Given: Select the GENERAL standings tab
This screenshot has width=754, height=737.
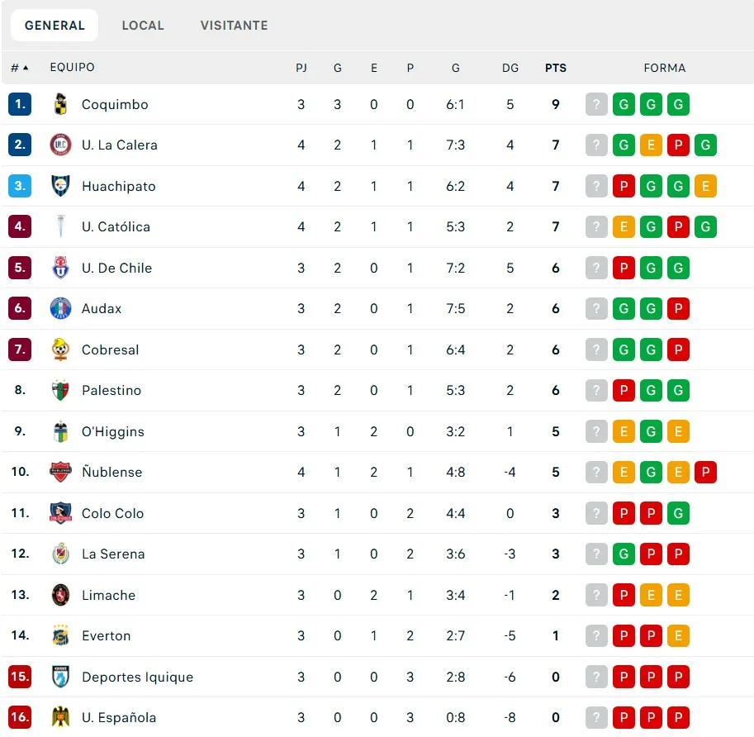Looking at the screenshot, I should (x=55, y=26).
